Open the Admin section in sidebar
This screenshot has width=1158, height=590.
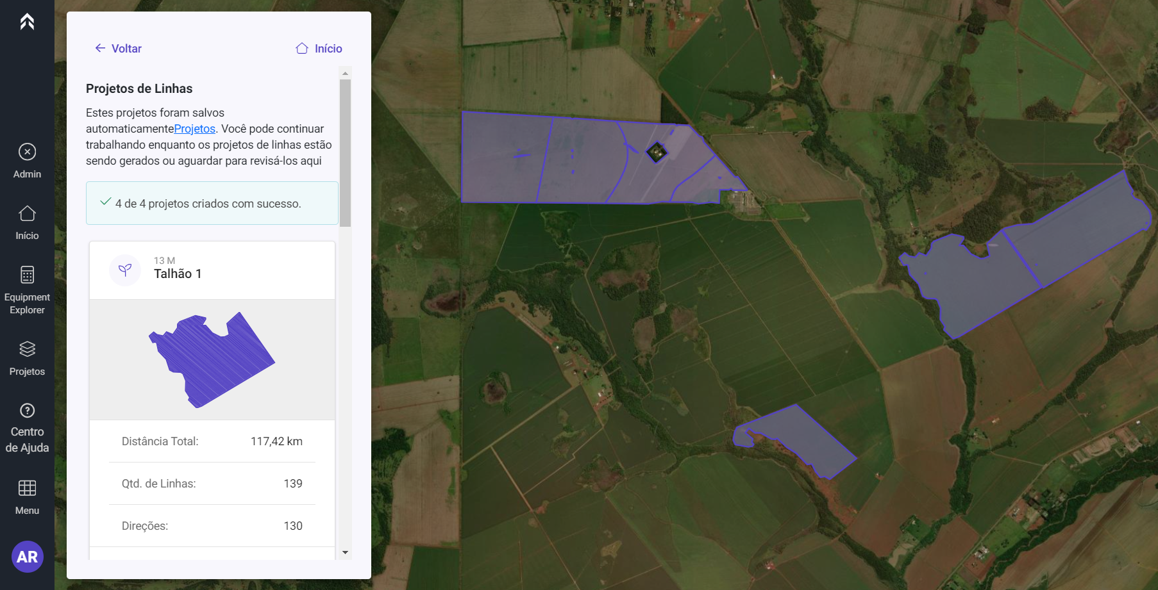[27, 160]
